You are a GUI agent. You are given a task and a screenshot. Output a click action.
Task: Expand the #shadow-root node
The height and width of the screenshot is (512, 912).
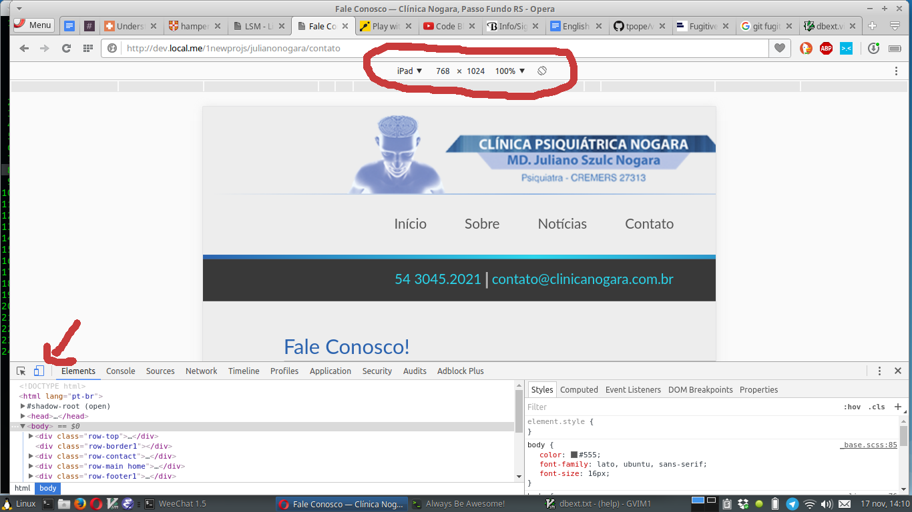click(23, 406)
